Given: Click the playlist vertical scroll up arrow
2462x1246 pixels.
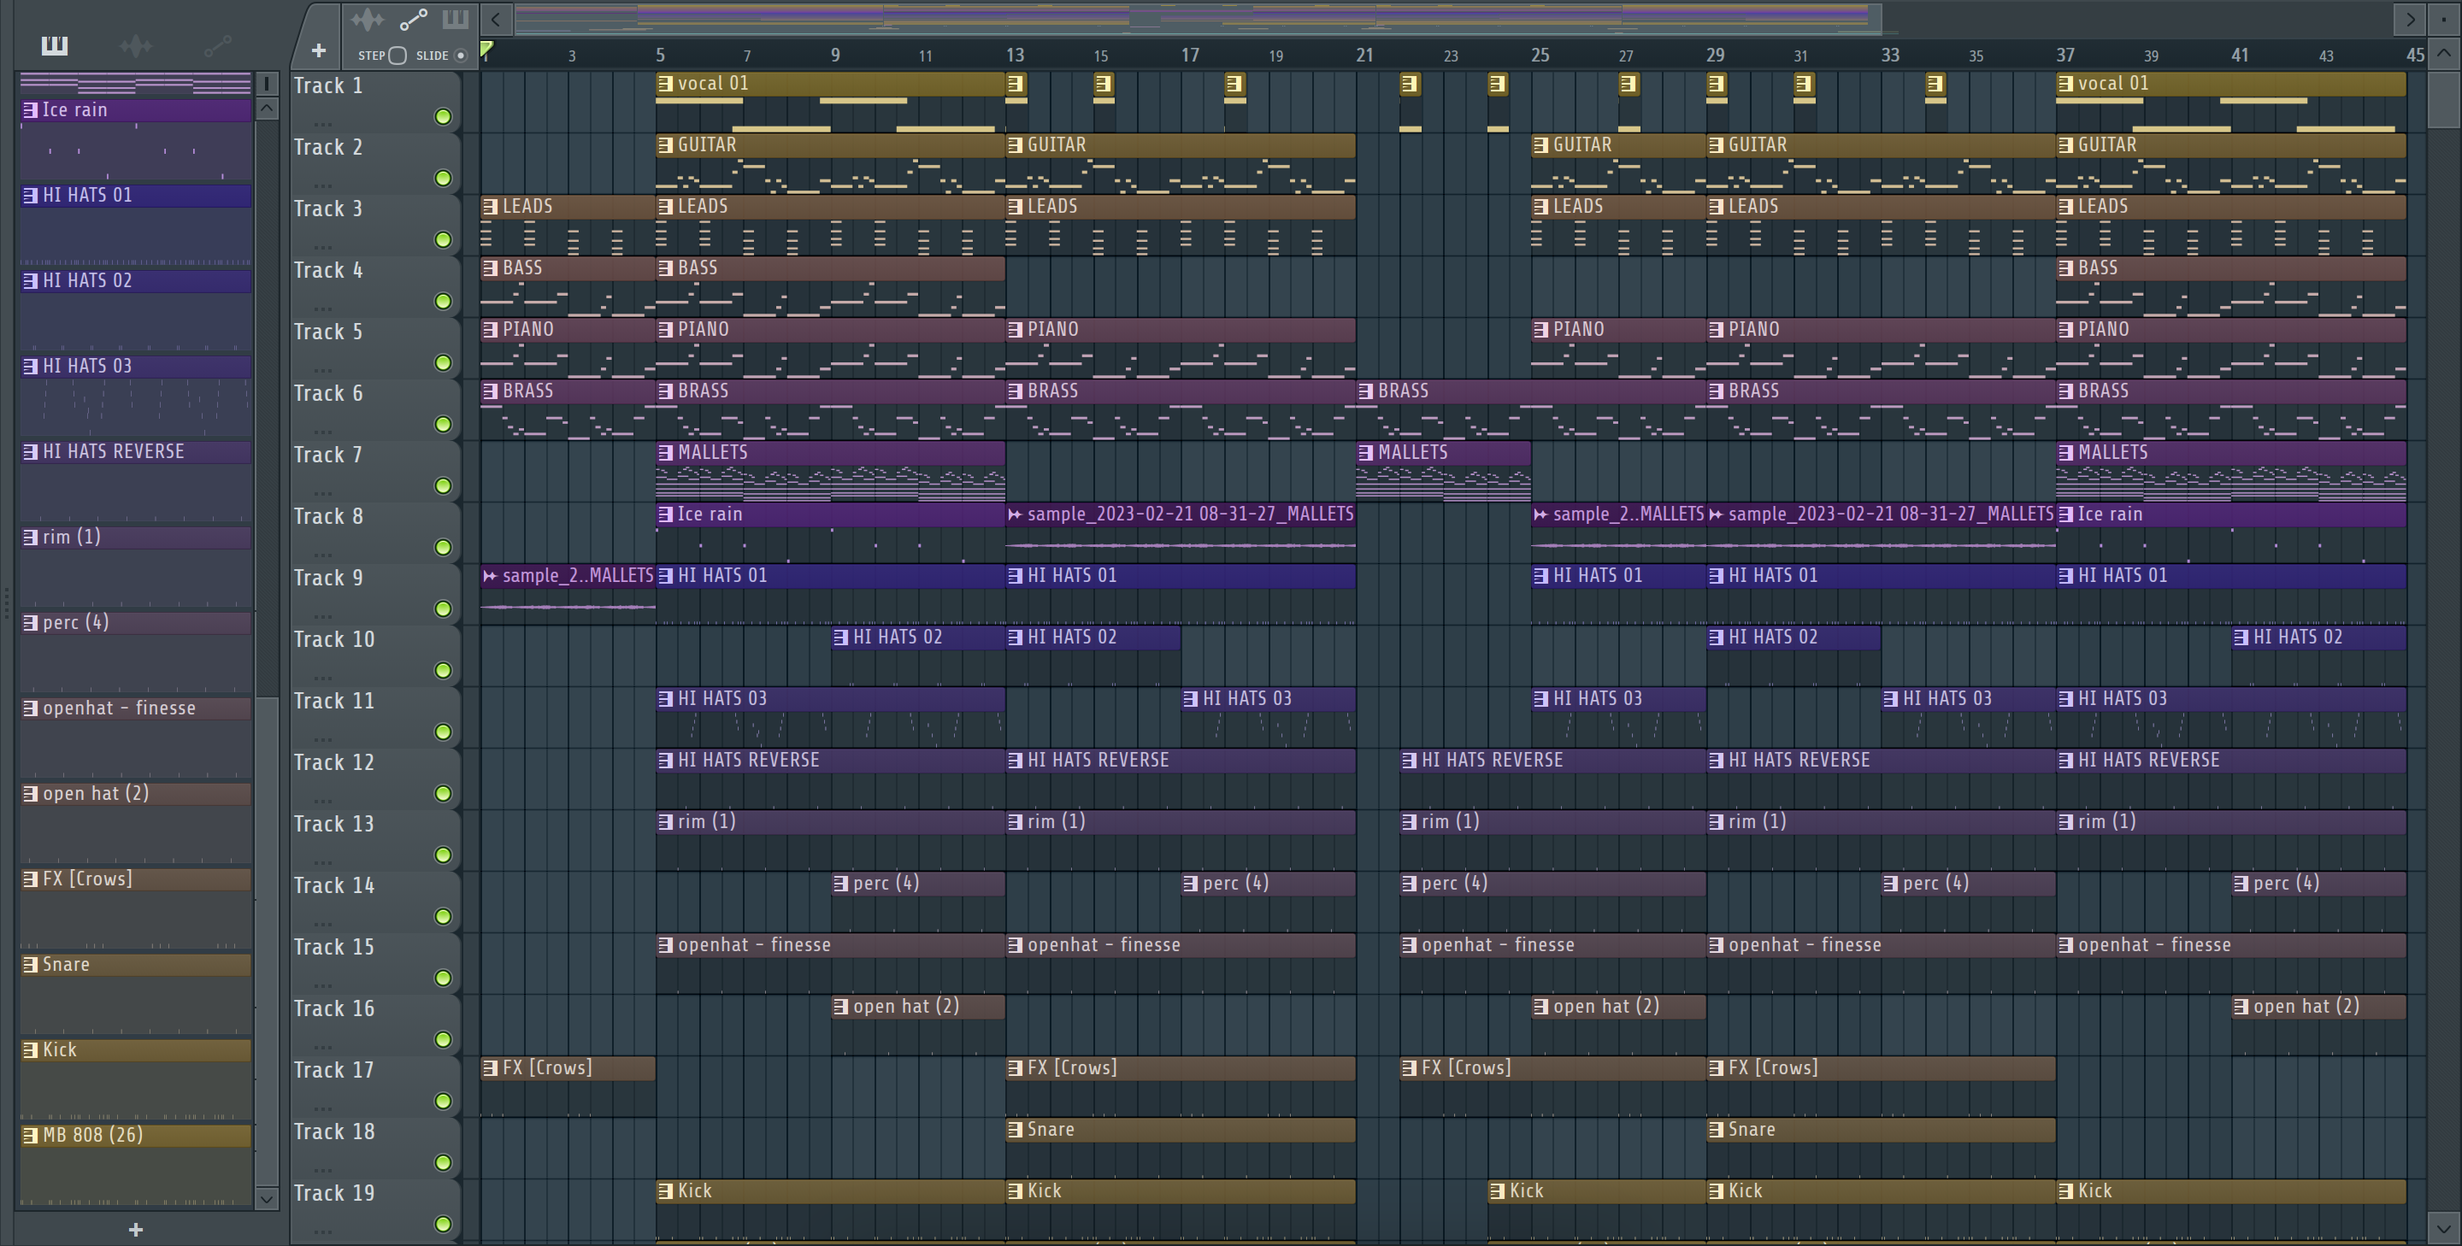Looking at the screenshot, I should coord(2443,52).
